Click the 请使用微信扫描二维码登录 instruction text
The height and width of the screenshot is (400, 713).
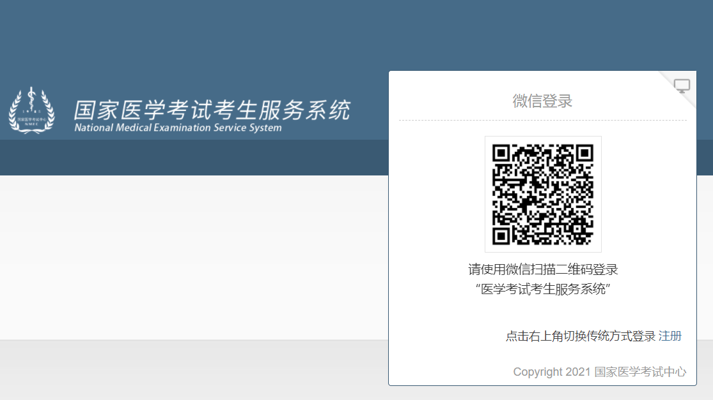pyautogui.click(x=543, y=269)
